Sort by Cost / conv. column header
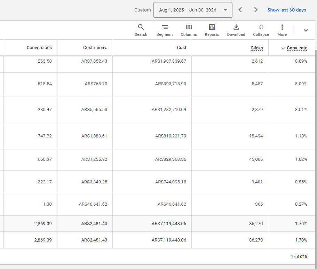This screenshot has width=317, height=269. pos(95,48)
